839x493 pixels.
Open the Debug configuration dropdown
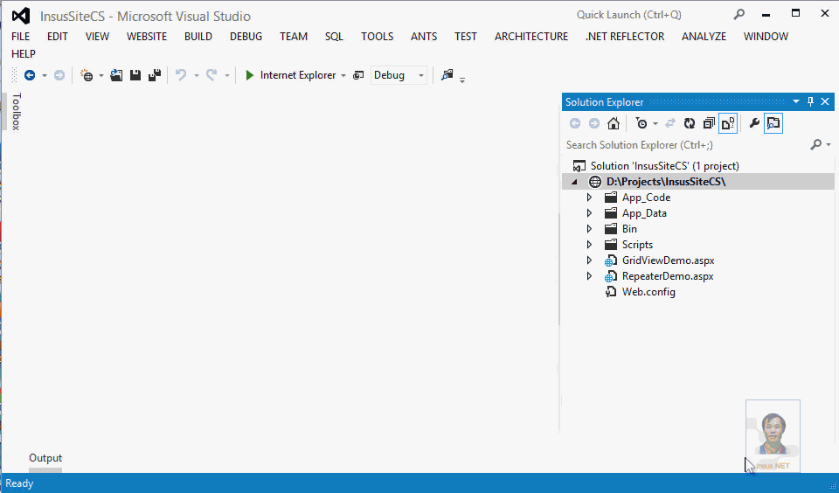tap(421, 75)
